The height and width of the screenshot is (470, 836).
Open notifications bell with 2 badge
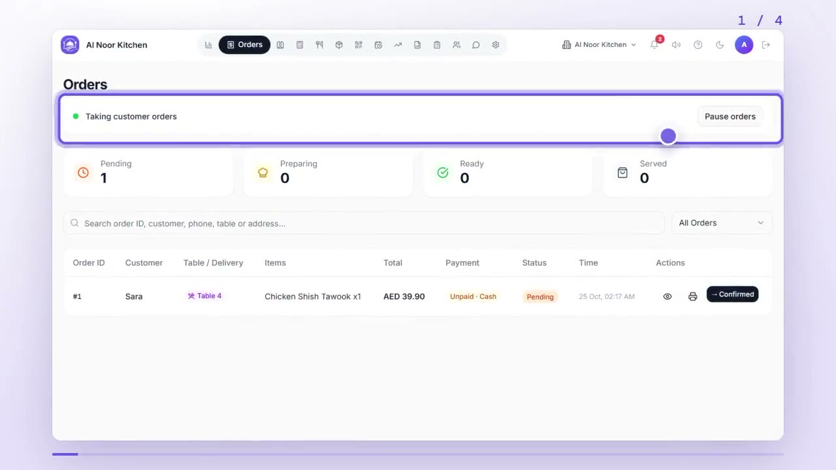(654, 44)
